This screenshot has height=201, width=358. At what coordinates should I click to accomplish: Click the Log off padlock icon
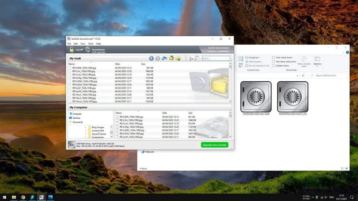point(72,50)
